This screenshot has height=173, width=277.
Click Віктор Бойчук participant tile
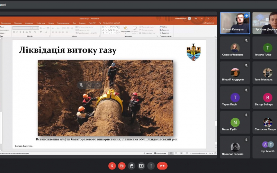[265, 98]
